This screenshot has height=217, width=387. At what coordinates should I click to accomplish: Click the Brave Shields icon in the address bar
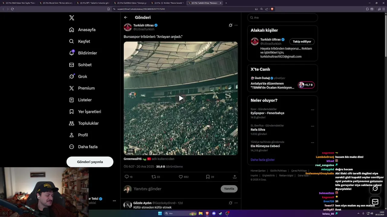coord(272,9)
